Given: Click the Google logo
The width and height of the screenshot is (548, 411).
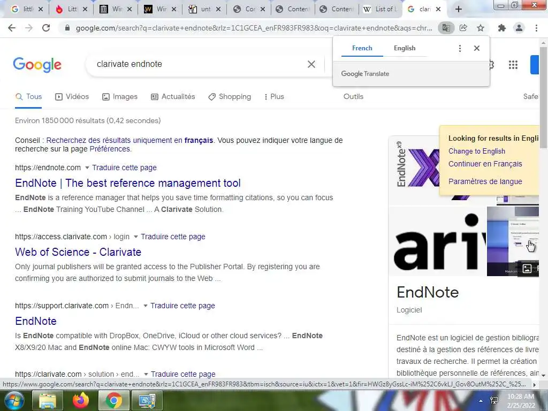Looking at the screenshot, I should pos(37,65).
